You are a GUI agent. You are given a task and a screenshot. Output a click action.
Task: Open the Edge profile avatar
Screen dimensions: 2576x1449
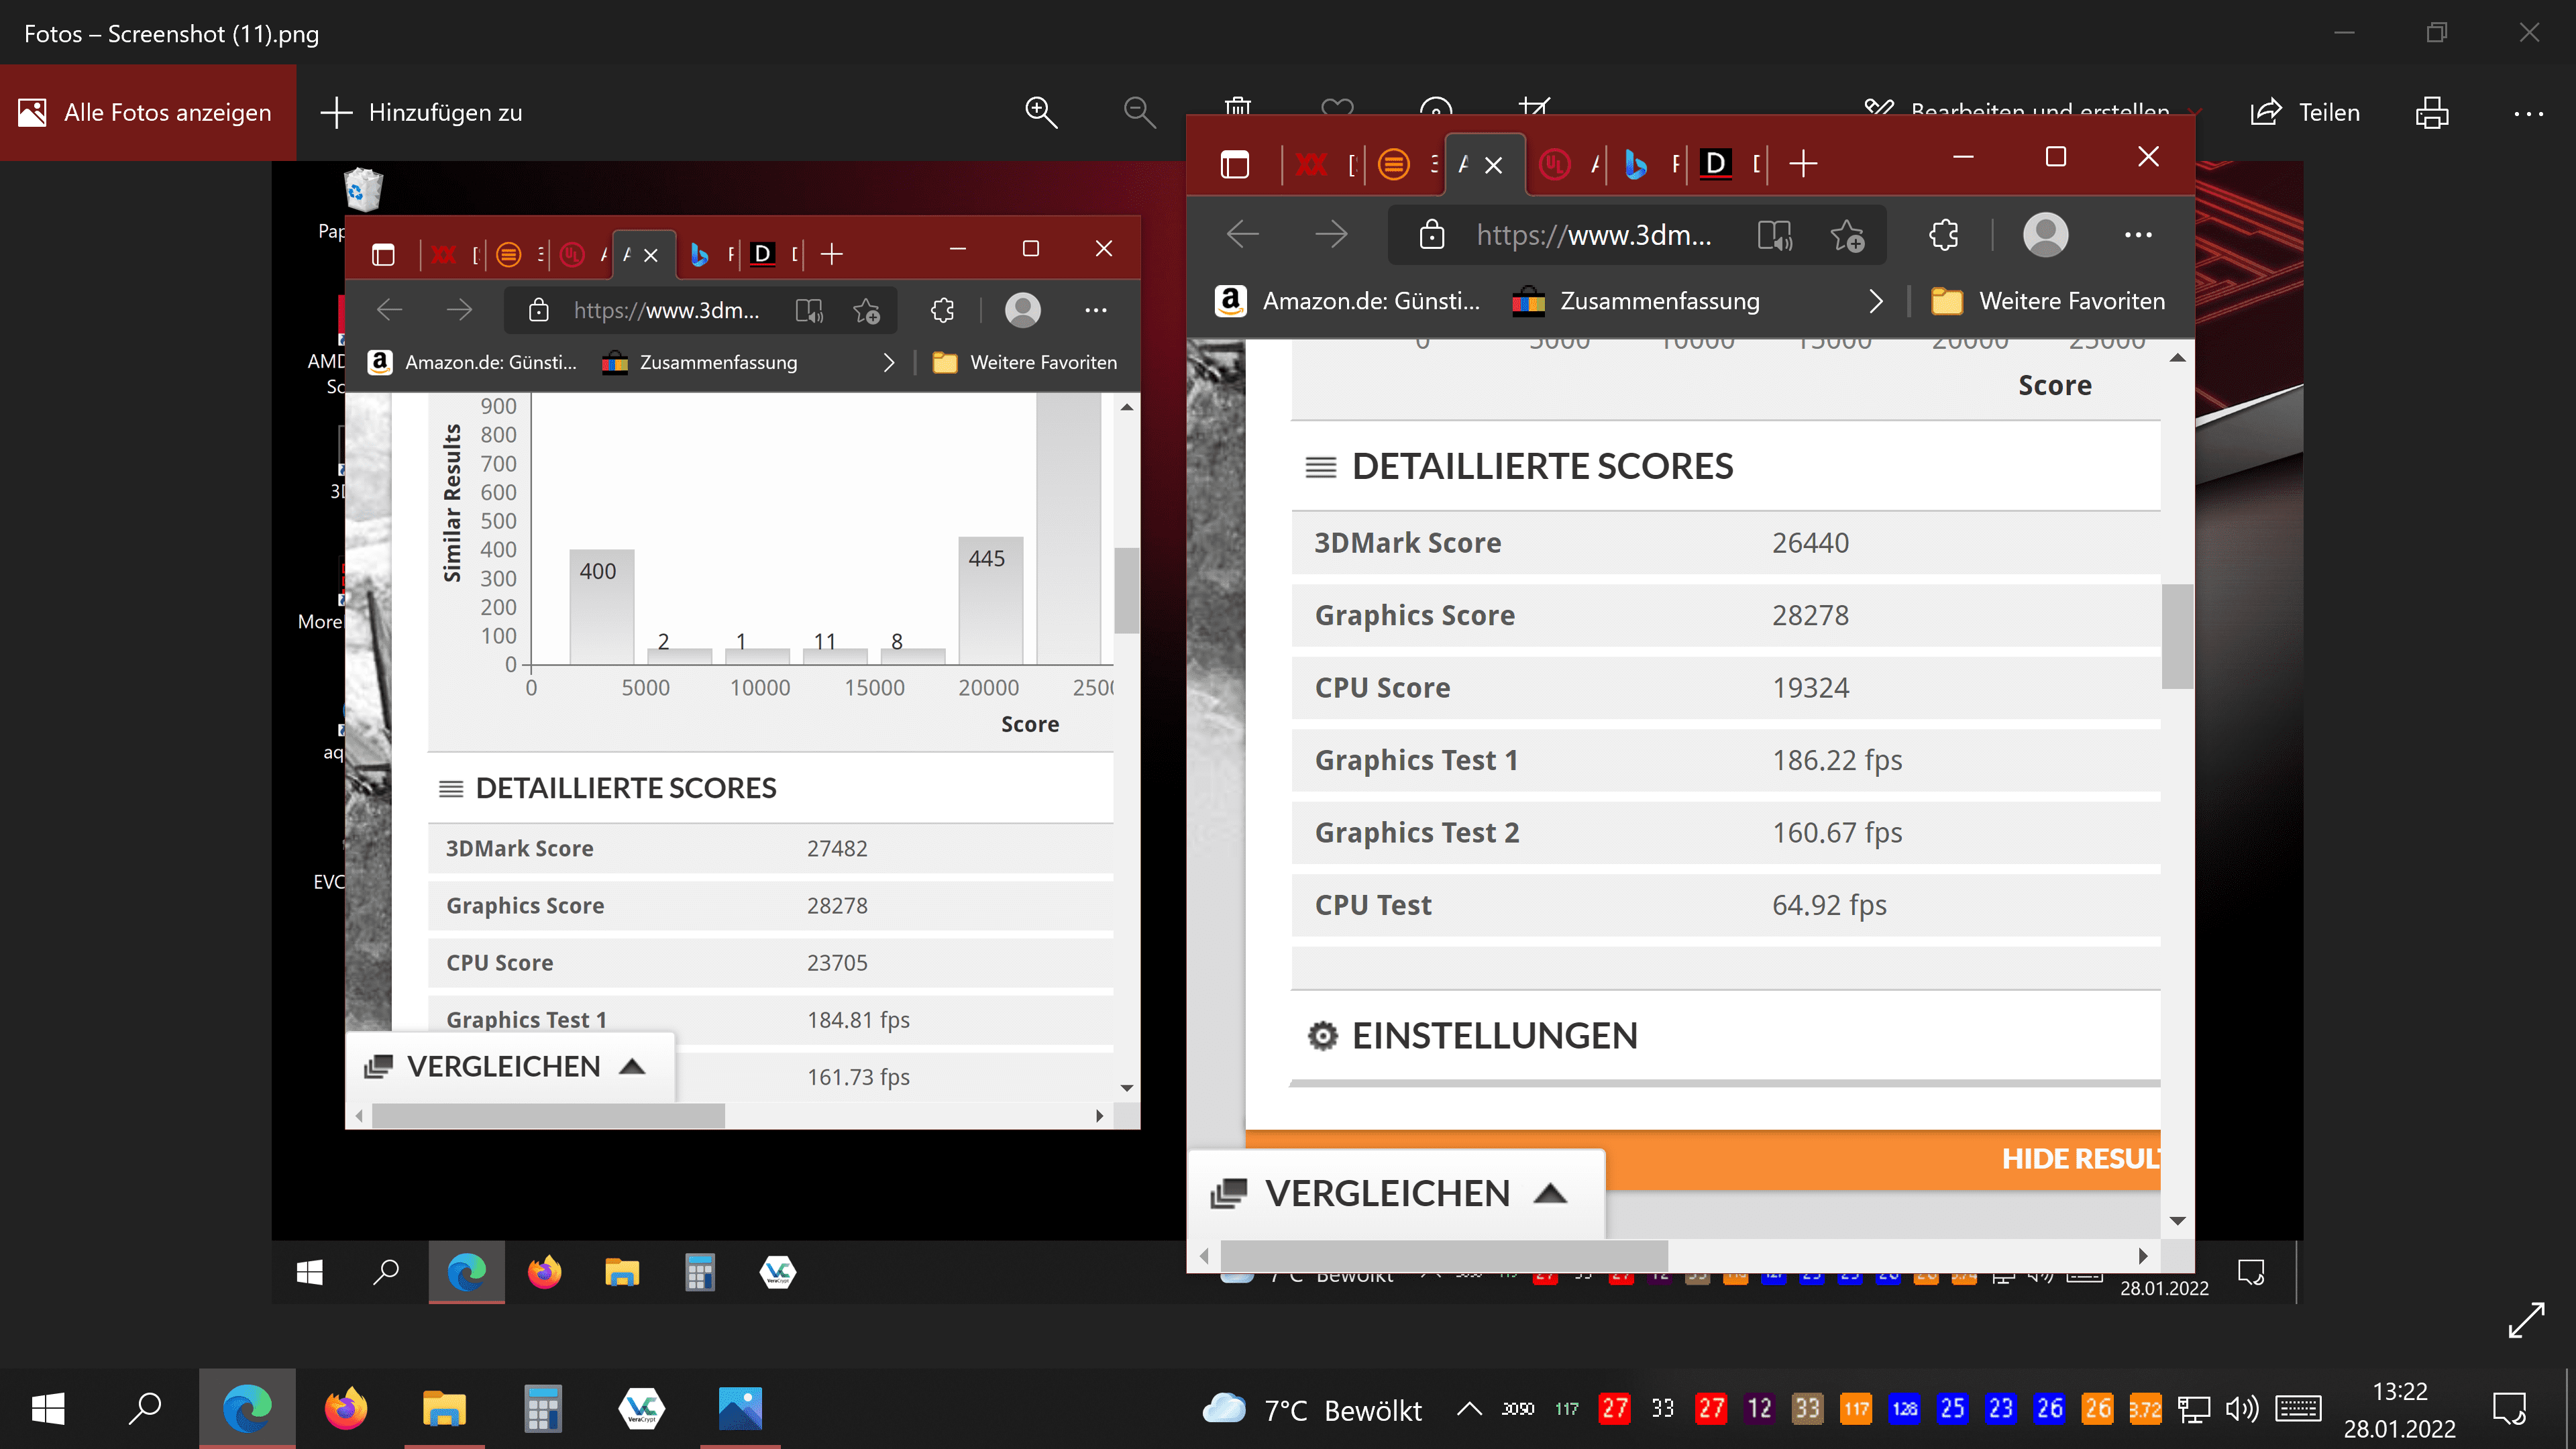pyautogui.click(x=2046, y=235)
